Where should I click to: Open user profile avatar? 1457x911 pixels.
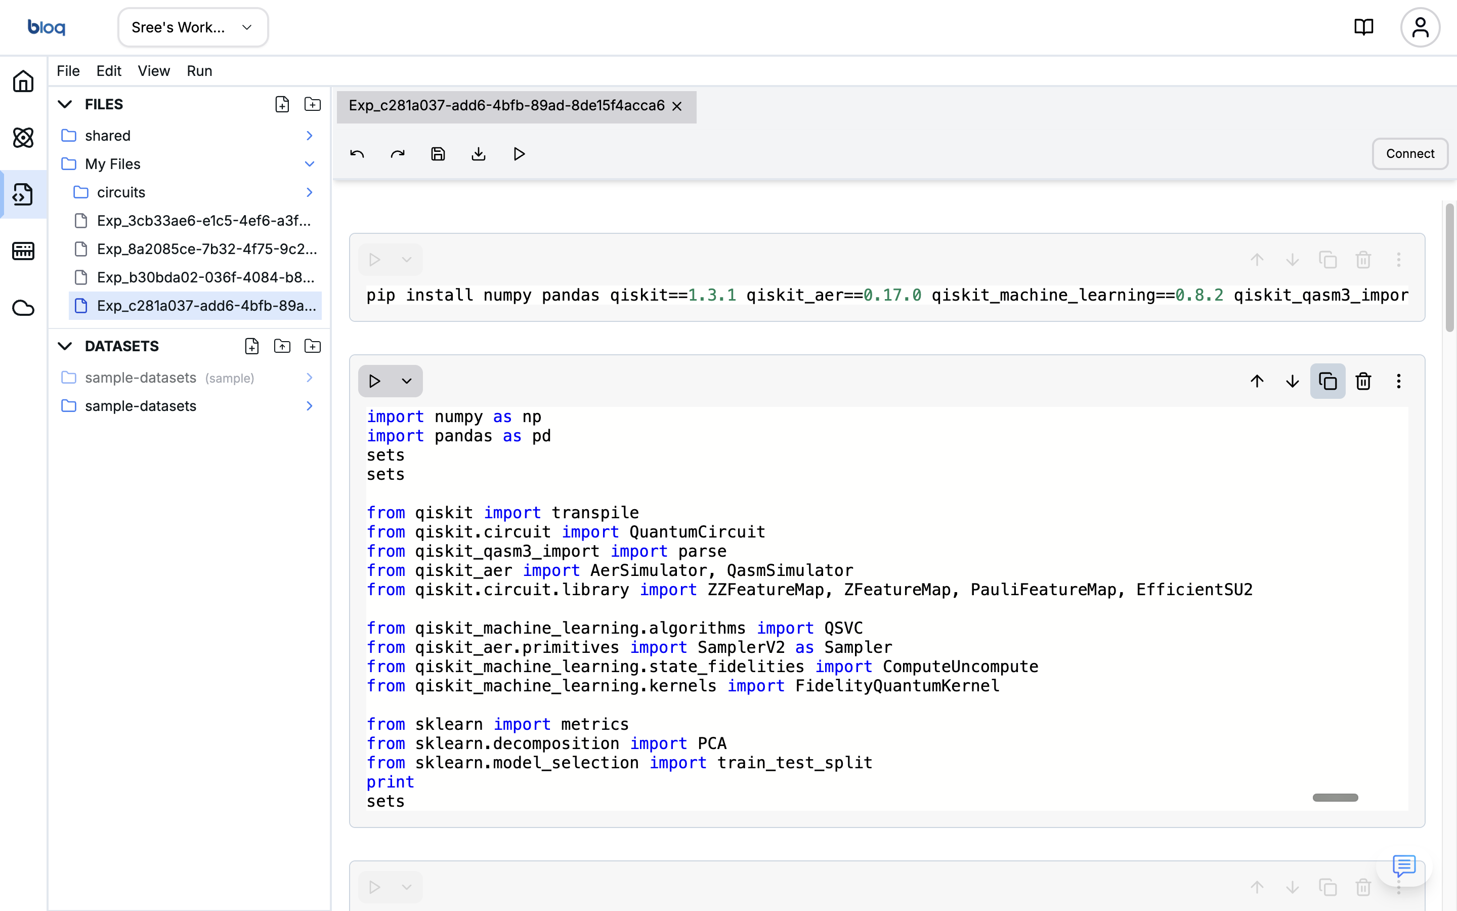1420,27
